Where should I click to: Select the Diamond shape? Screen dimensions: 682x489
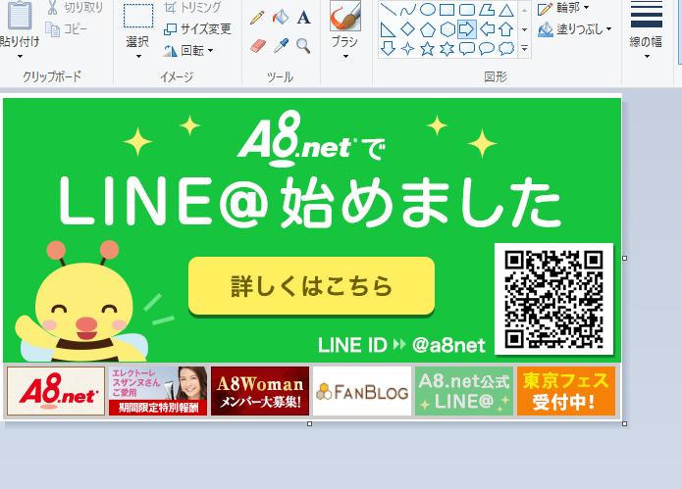pos(407,29)
